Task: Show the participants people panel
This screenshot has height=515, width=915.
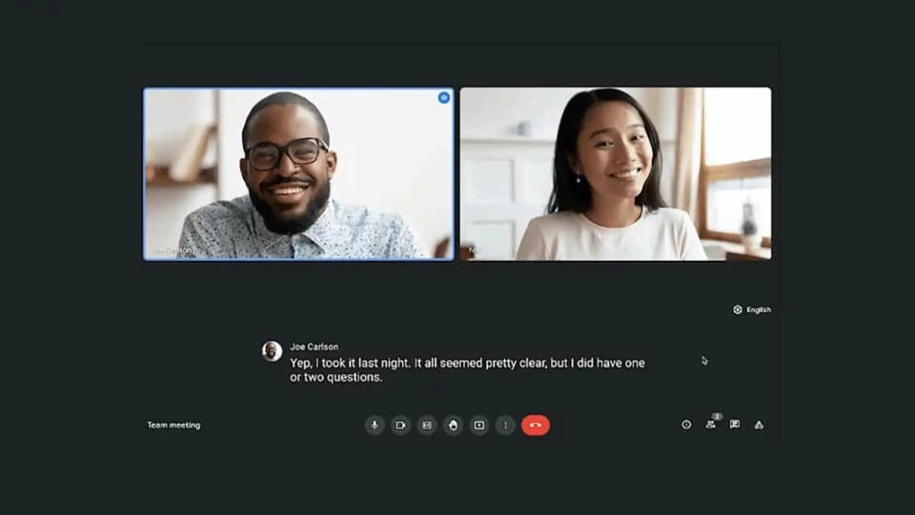Action: coord(711,425)
